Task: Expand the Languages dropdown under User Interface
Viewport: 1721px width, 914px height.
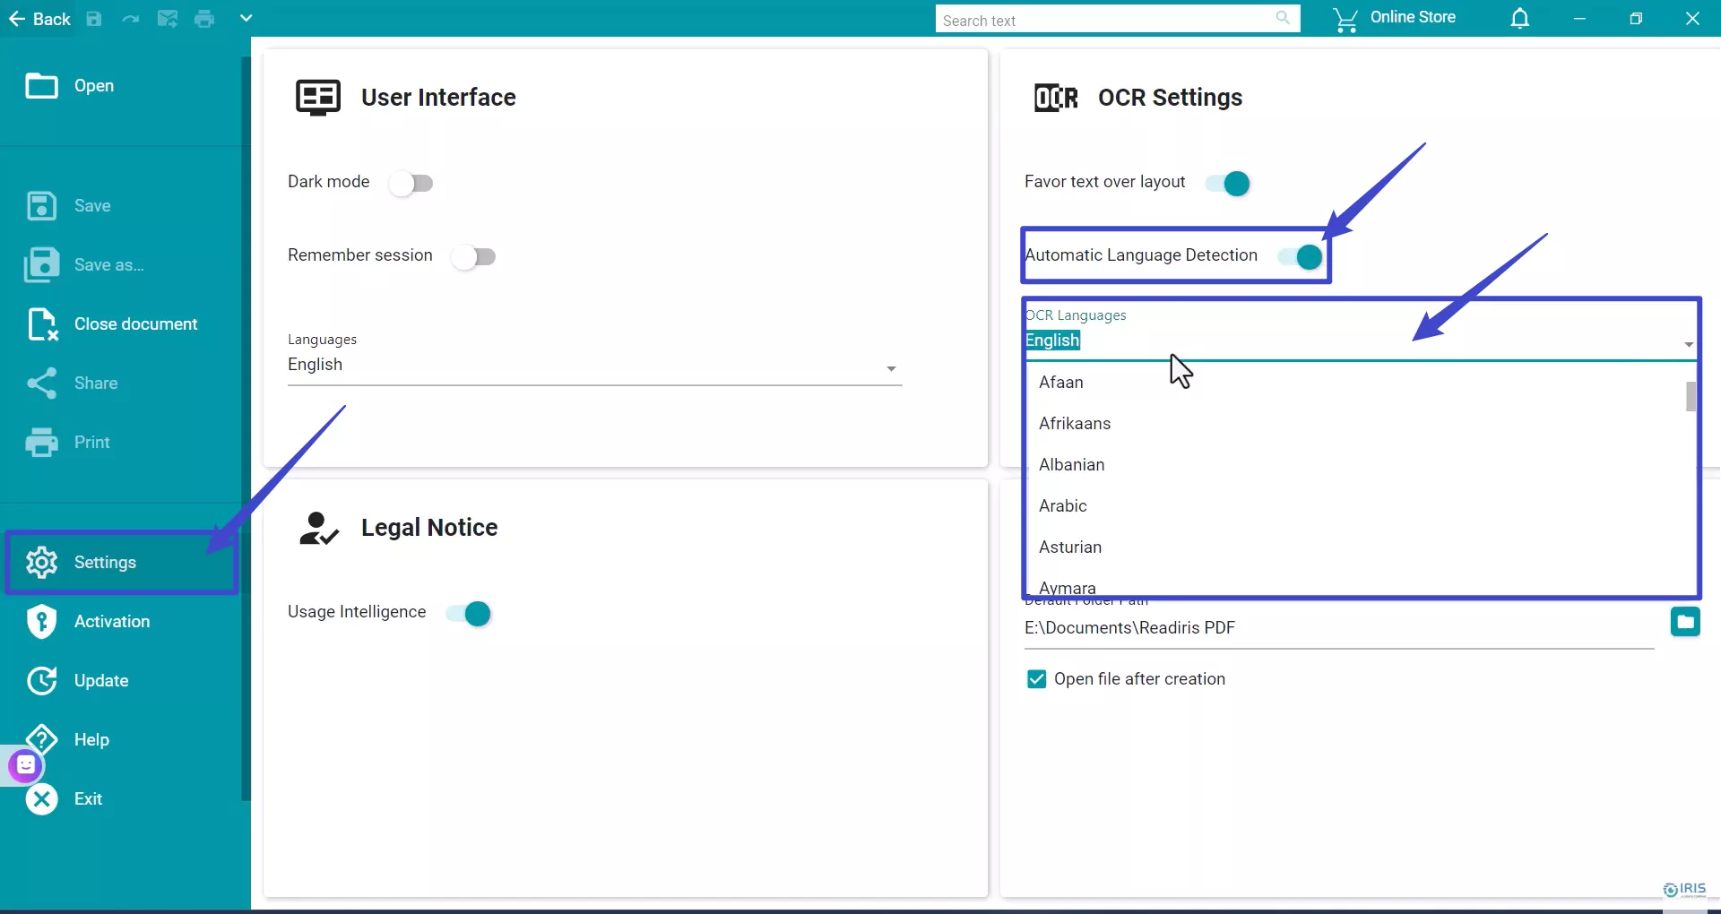Action: (x=892, y=368)
